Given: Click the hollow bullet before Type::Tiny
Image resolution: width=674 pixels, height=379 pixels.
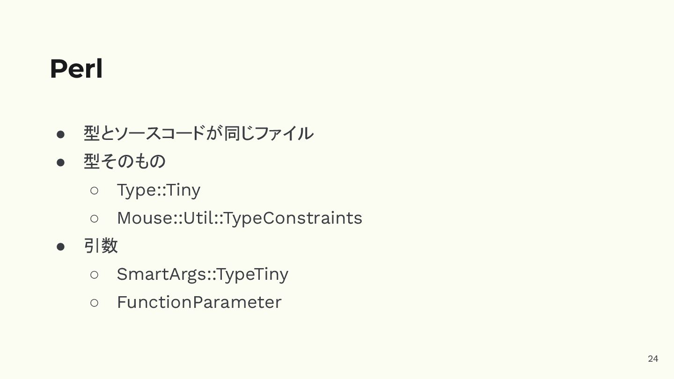Looking at the screenshot, I should point(94,190).
